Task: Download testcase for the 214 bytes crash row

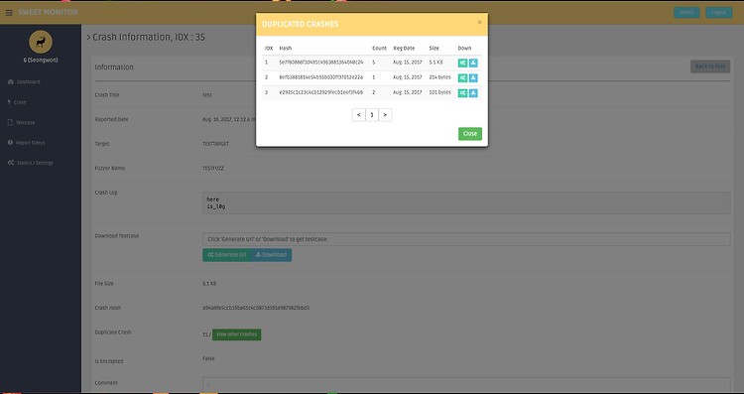Action: point(473,77)
